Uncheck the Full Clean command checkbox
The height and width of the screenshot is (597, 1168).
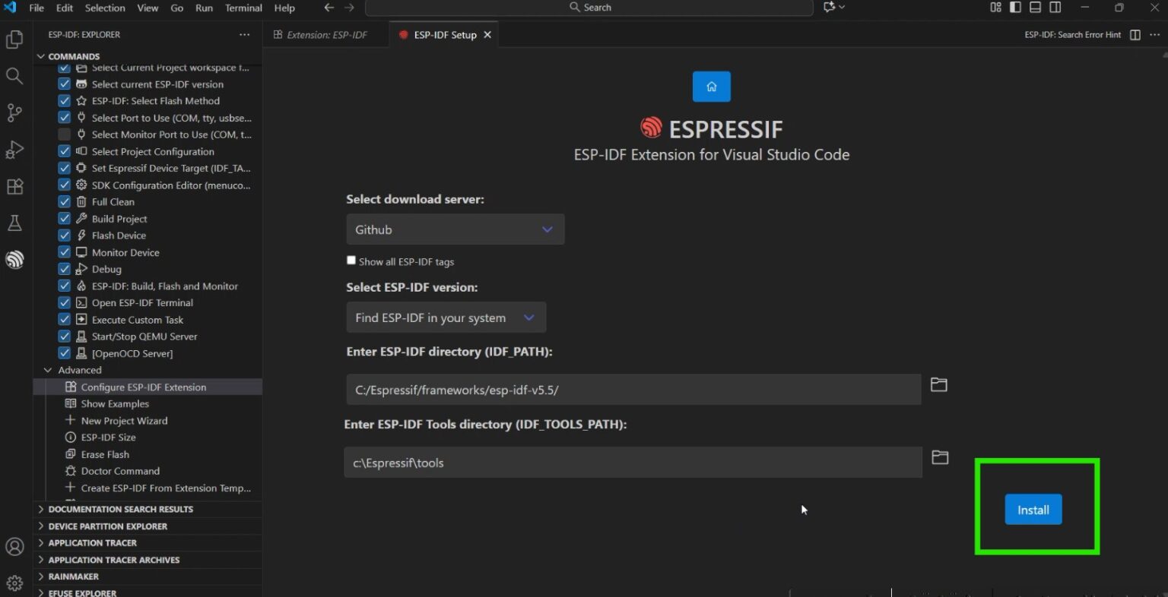coord(65,202)
